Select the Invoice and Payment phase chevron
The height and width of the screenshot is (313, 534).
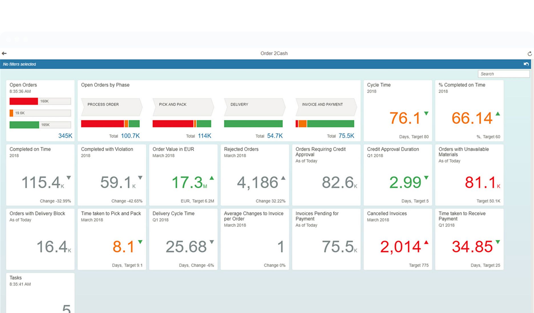[x=326, y=107]
